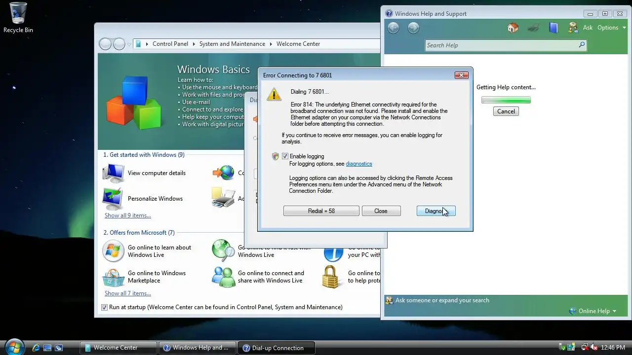Open the Recycle Bin desktop icon

tap(18, 18)
